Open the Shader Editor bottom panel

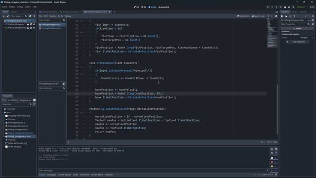click(x=97, y=175)
